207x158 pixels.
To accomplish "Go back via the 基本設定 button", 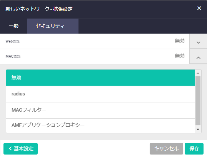I will pos(21,149).
